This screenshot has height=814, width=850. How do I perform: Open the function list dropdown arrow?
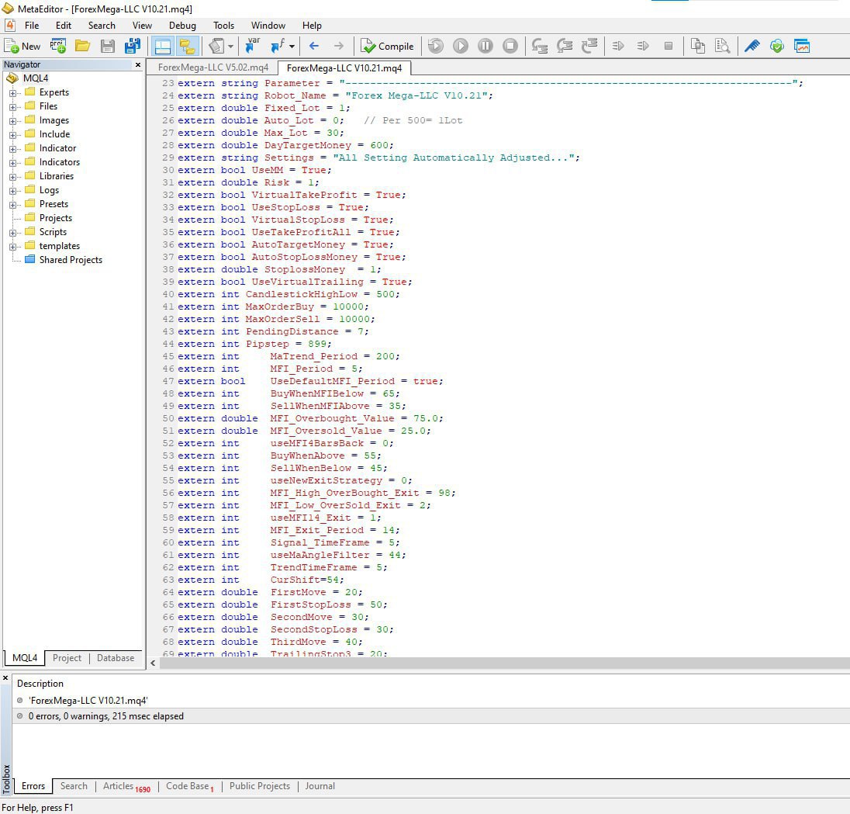click(292, 47)
